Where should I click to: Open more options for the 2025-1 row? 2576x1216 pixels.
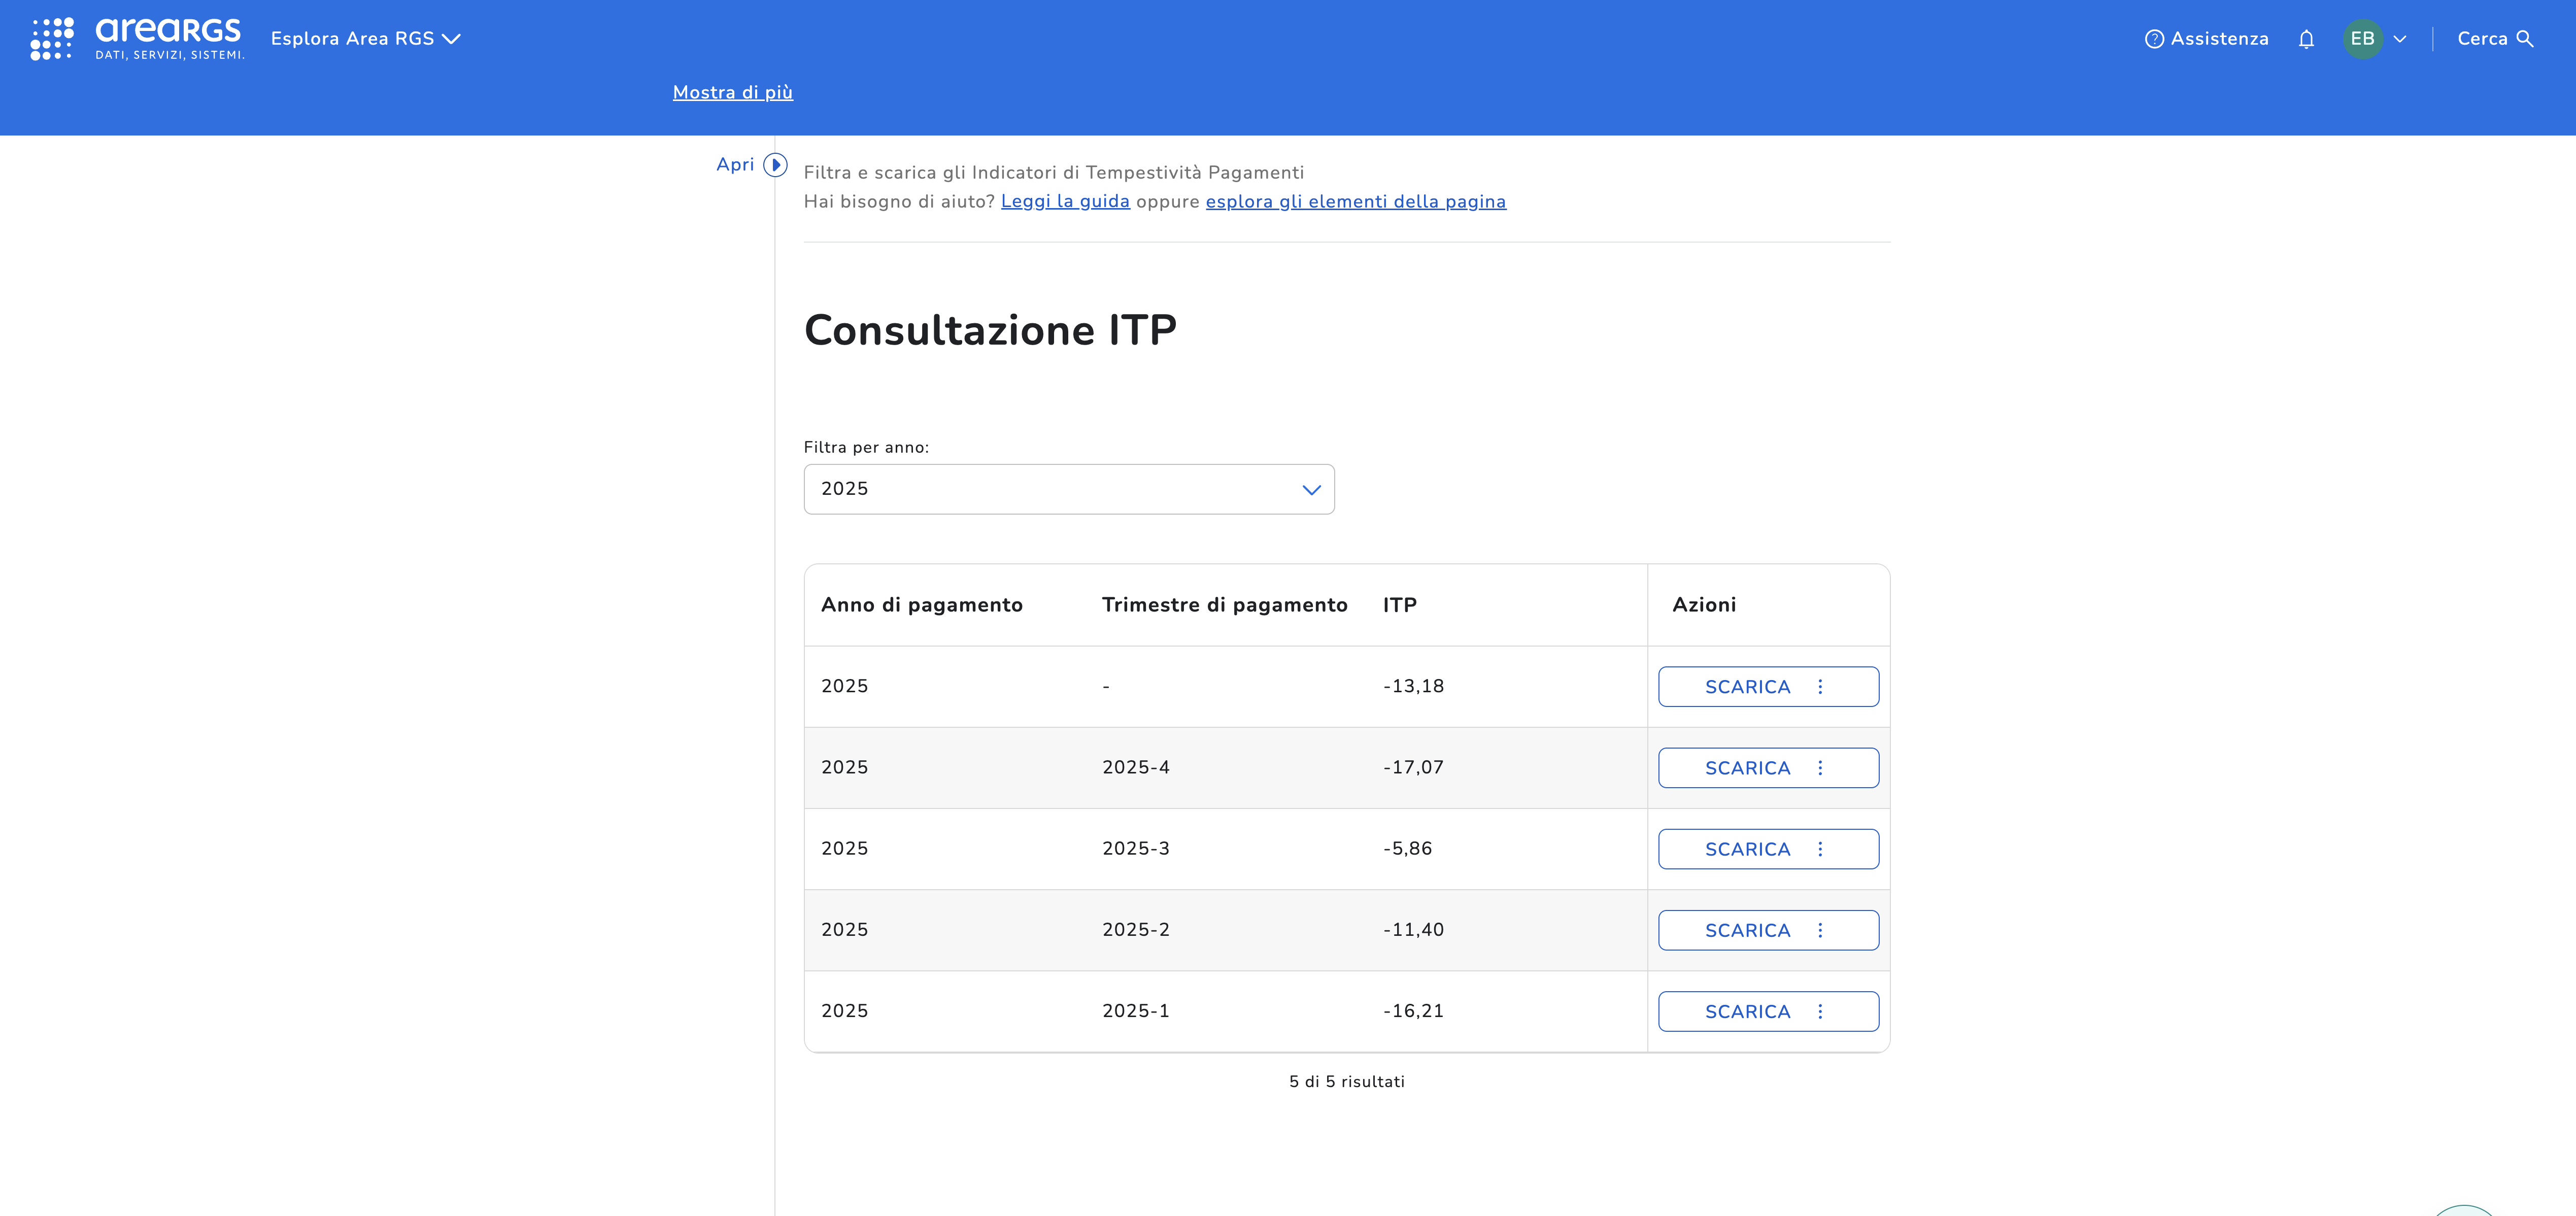point(1820,1011)
